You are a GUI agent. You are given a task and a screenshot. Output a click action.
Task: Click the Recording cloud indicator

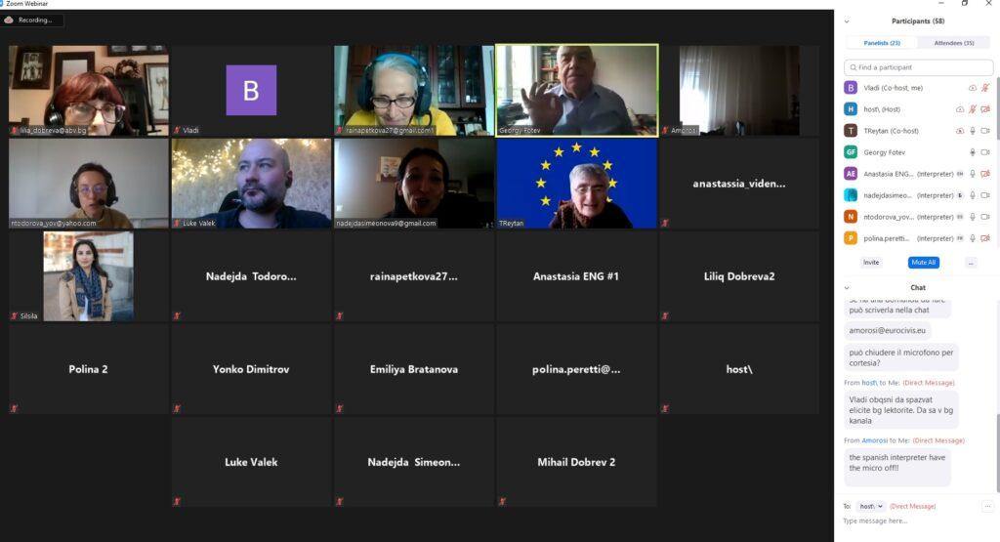pyautogui.click(x=9, y=20)
